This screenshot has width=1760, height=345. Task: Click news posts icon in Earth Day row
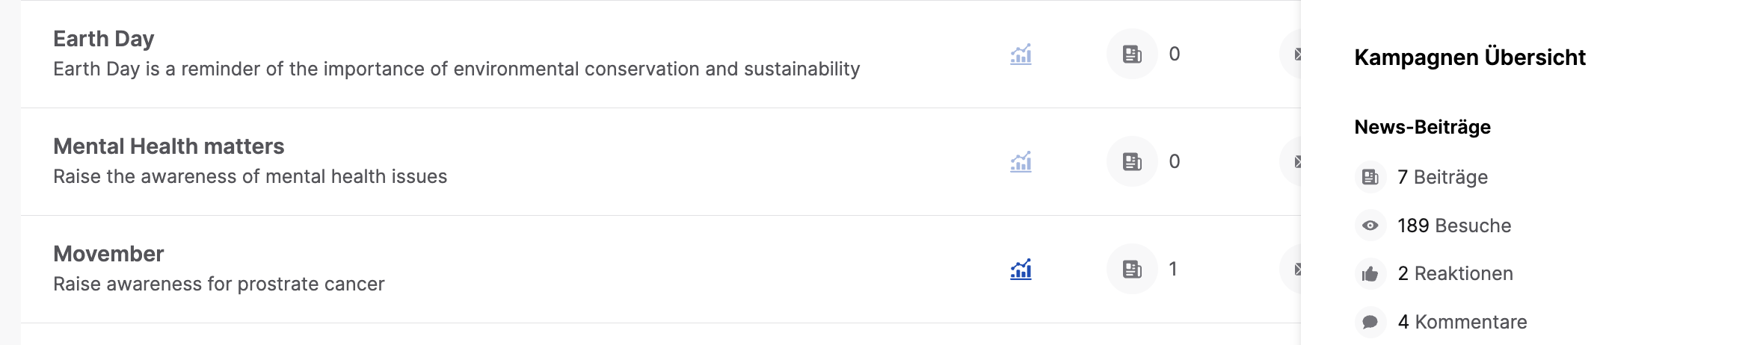1132,54
